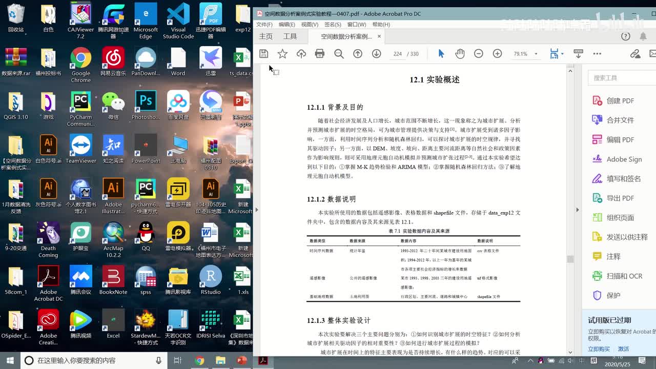Upload the document via the cloud icon

click(301, 54)
